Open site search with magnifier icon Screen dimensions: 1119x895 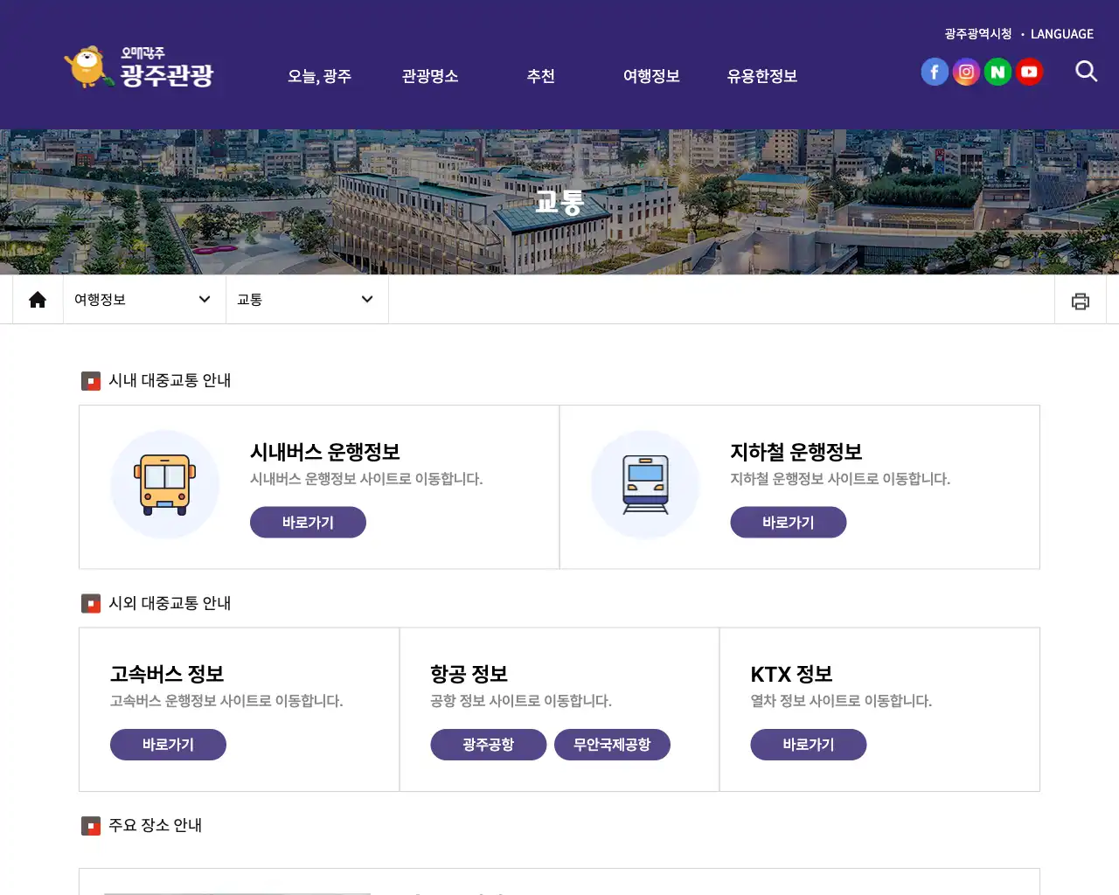1086,71
